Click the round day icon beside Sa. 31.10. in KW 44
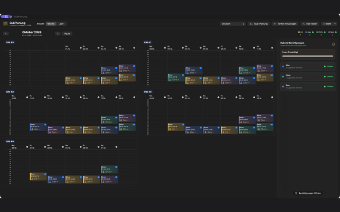The image size is (340, 212). [x=116, y=147]
